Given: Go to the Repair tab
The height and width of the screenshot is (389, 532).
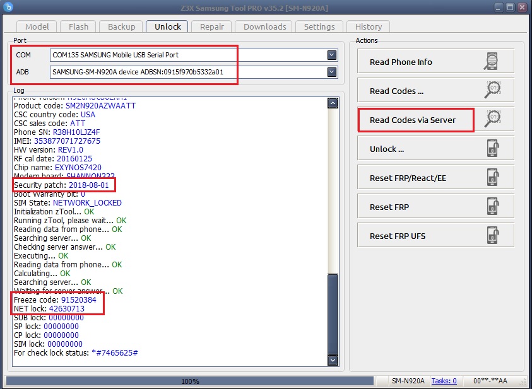Looking at the screenshot, I should [211, 26].
